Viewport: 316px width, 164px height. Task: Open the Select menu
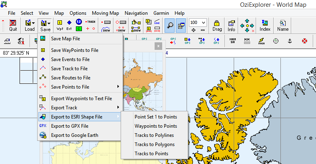(27, 13)
